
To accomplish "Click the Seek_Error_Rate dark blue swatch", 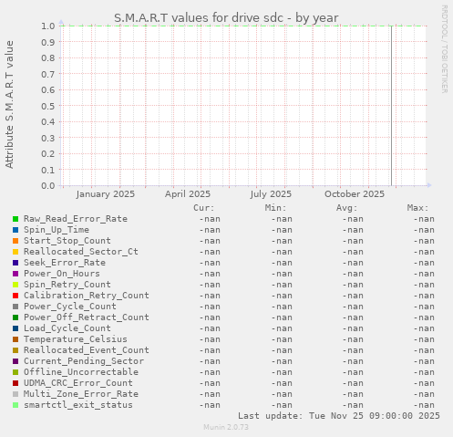I will point(15,263).
